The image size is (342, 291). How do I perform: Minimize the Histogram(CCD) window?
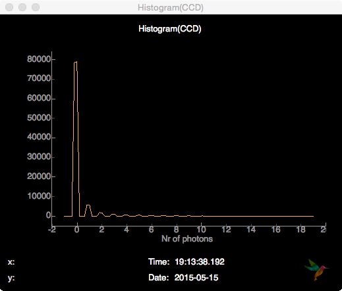pyautogui.click(x=22, y=7)
